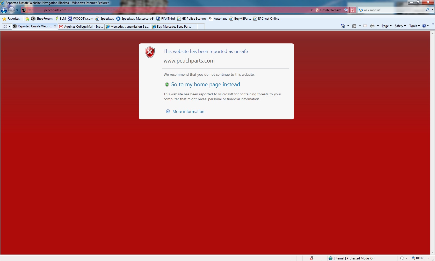Click the security lock status bar icon
Image resolution: width=435 pixels, height=261 pixels.
coord(402,258)
